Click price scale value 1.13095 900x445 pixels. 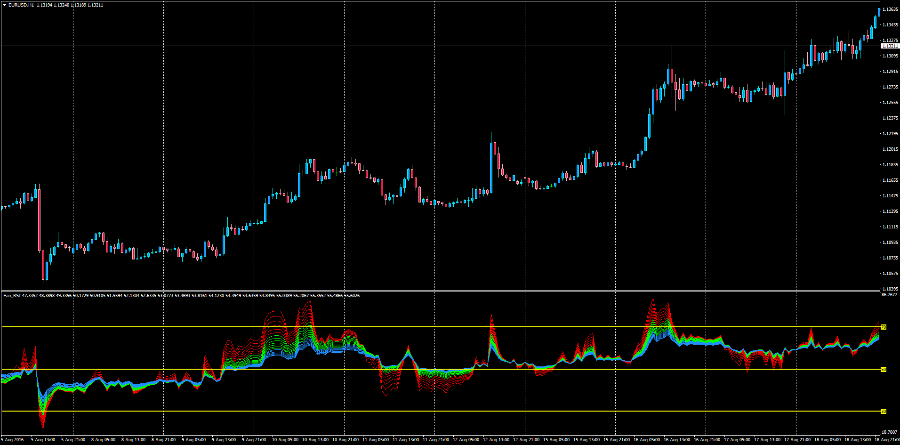tap(890, 56)
